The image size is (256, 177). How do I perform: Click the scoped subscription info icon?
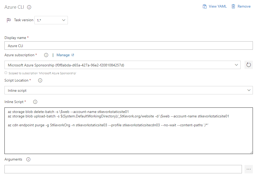tap(6, 73)
